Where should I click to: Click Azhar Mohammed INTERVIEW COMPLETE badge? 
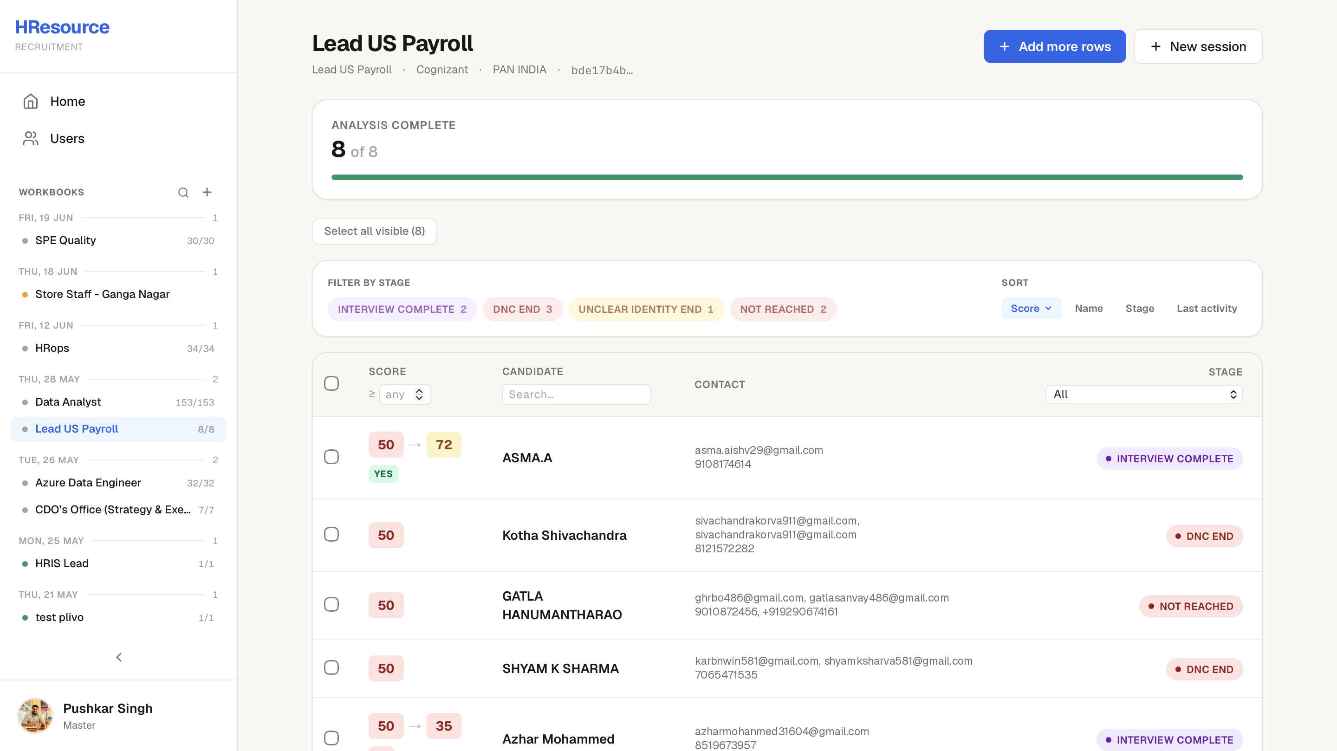pos(1169,740)
